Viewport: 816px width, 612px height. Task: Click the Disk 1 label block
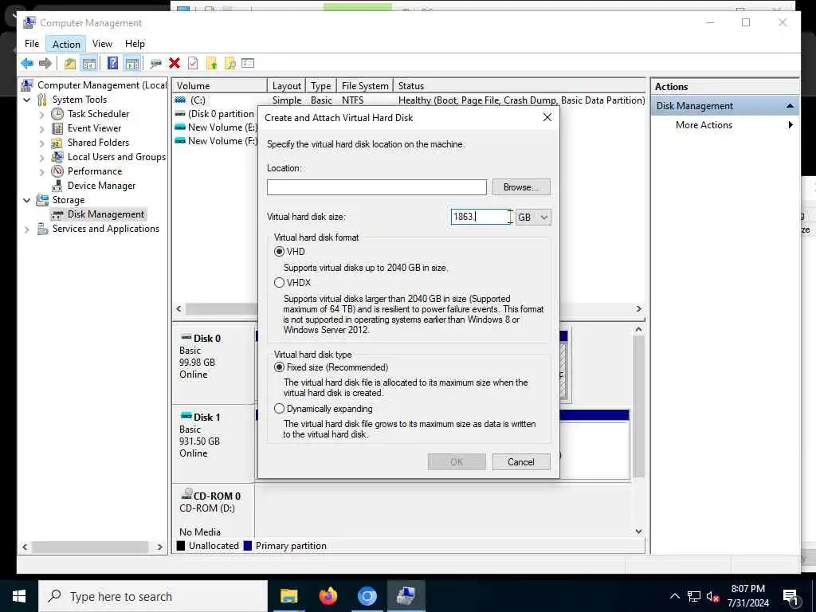pos(213,444)
